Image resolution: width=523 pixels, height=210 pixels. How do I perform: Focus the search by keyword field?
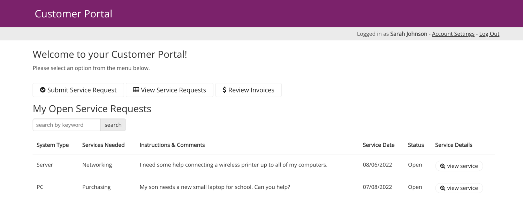[67, 125]
